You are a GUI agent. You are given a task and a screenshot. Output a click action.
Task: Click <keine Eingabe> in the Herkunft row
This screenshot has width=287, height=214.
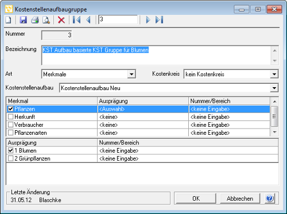(x=229, y=117)
